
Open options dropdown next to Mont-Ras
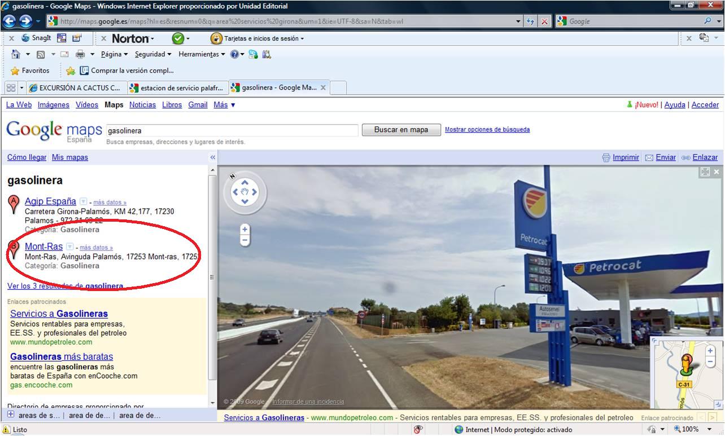70,246
